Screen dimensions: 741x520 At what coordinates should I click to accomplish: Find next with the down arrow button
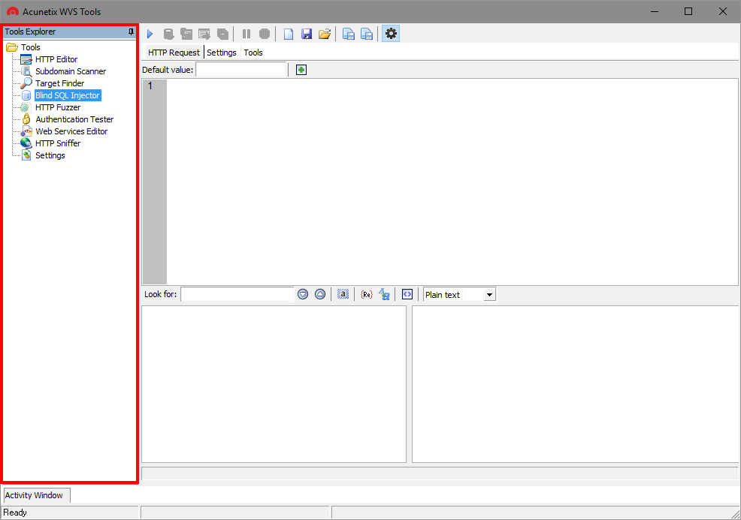pyautogui.click(x=303, y=294)
